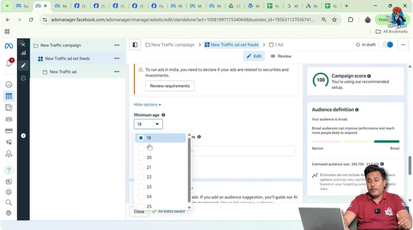The width and height of the screenshot is (413, 230).
Task: Toggle the ad set draft switch
Action: (x=387, y=45)
